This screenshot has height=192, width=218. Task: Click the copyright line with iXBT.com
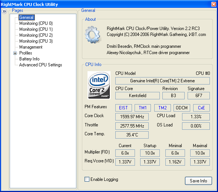(x=156, y=34)
